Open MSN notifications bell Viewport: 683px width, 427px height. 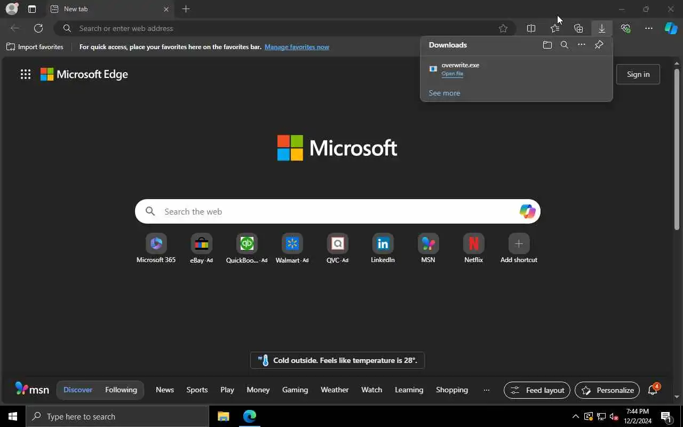coord(653,390)
